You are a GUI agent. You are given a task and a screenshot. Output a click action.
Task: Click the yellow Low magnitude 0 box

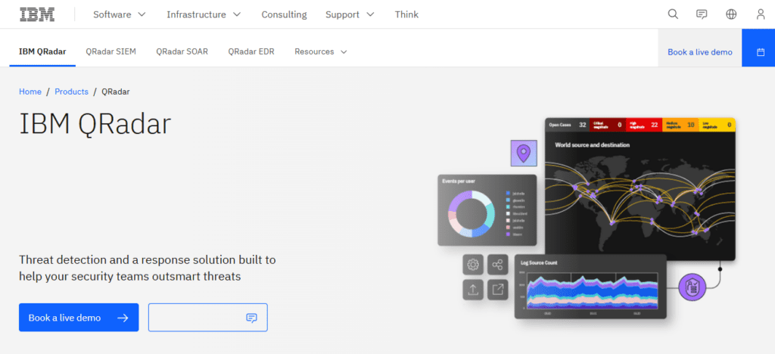click(x=717, y=125)
